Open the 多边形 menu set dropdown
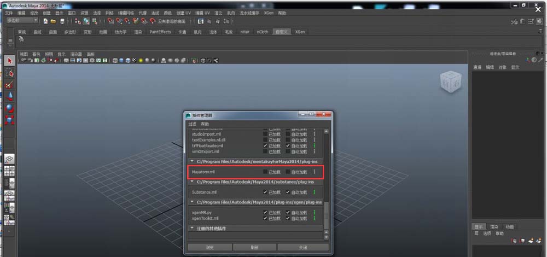 coord(22,21)
